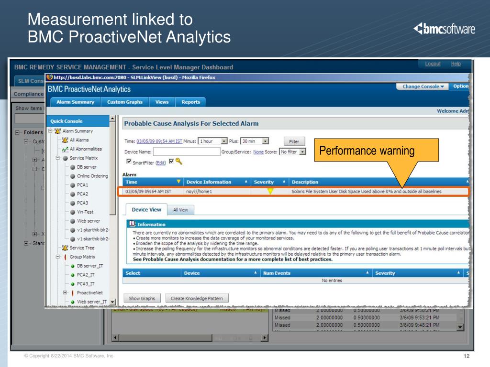The image size is (490, 367).
Task: Open the 03/05/09 09:54 AM IST time link
Action: [x=159, y=141]
